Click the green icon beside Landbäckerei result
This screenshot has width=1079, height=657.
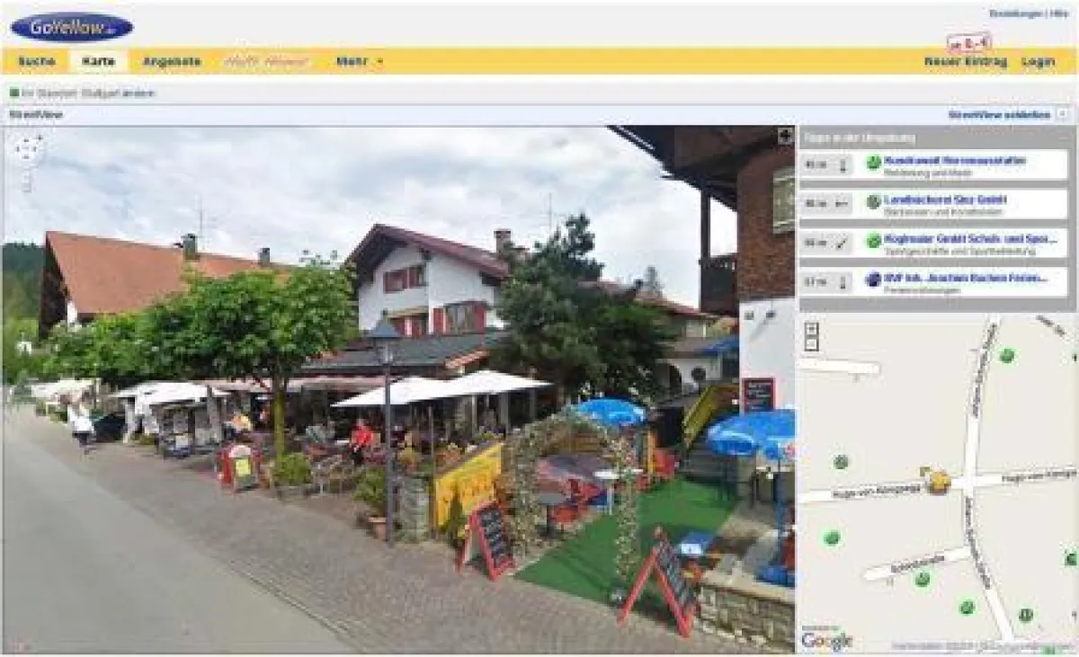(x=873, y=201)
